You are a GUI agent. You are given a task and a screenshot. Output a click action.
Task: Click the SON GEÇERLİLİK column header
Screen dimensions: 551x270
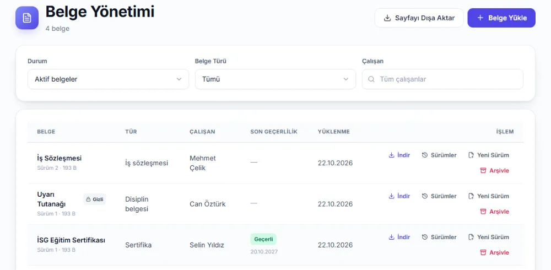(274, 132)
